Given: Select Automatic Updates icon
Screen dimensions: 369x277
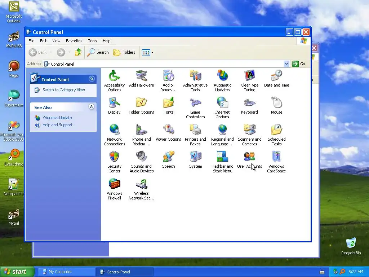Looking at the screenshot, I should 222,80.
